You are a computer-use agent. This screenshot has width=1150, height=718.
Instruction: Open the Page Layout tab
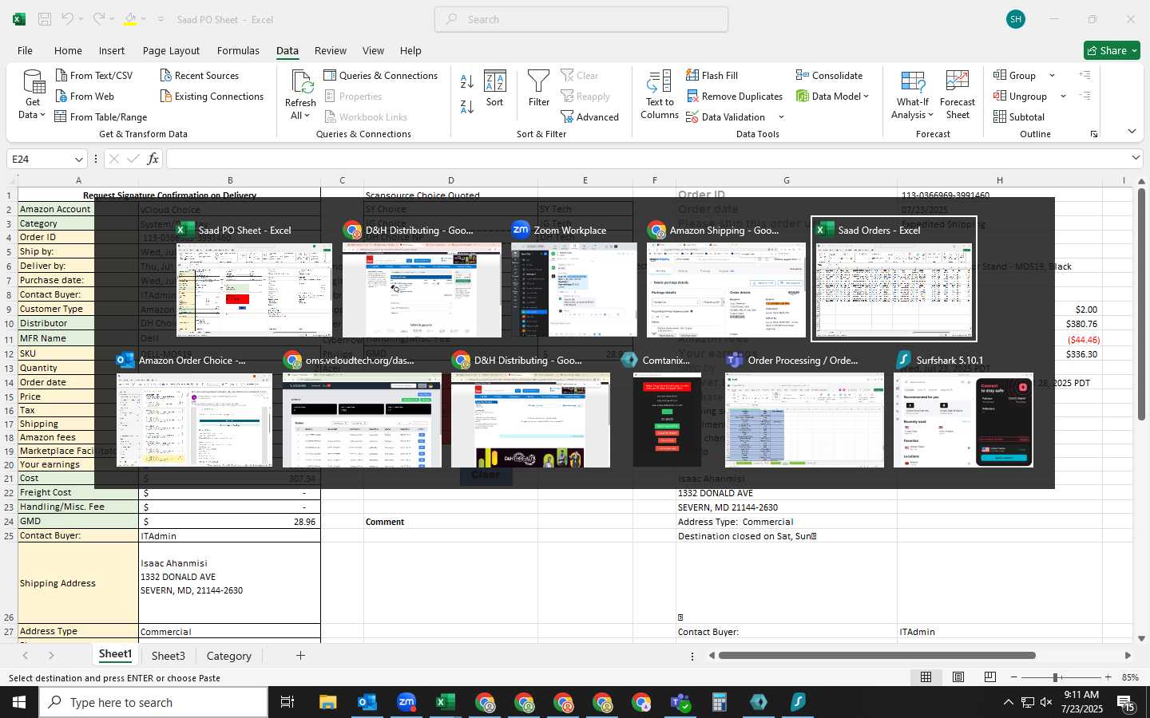click(x=171, y=50)
